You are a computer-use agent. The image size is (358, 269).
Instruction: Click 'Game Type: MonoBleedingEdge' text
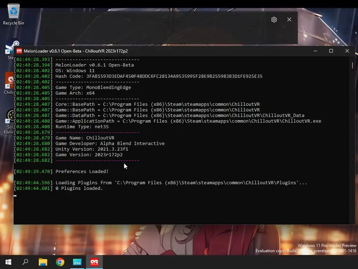tap(93, 87)
